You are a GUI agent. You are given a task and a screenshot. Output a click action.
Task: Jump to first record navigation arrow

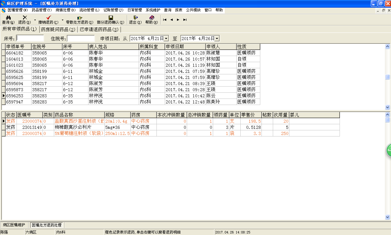click(x=165, y=20)
